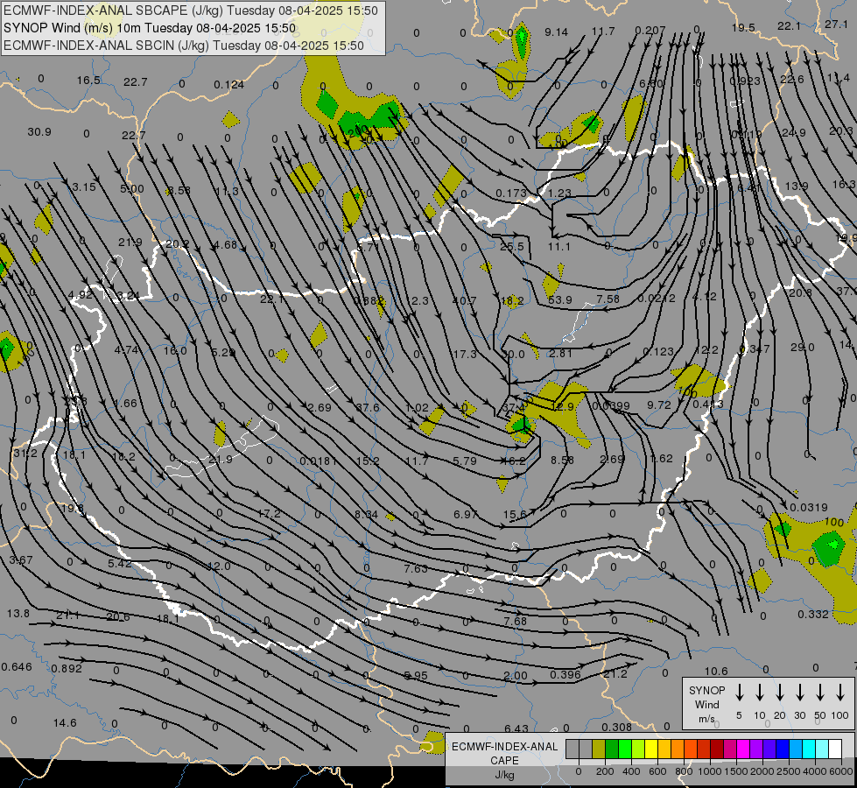The width and height of the screenshot is (857, 788).
Task: Select the pure blue CAPE legend swatch
Action: pyautogui.click(x=783, y=749)
